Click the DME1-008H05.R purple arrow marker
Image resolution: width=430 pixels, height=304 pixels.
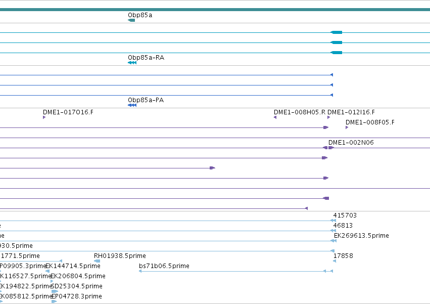coord(275,117)
